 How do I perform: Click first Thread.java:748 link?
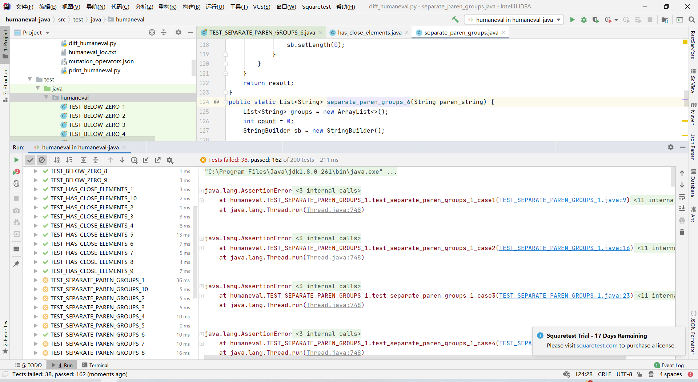333,210
